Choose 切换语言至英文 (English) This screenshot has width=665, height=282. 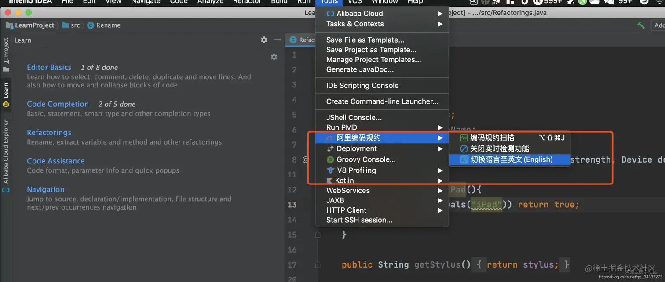point(510,159)
